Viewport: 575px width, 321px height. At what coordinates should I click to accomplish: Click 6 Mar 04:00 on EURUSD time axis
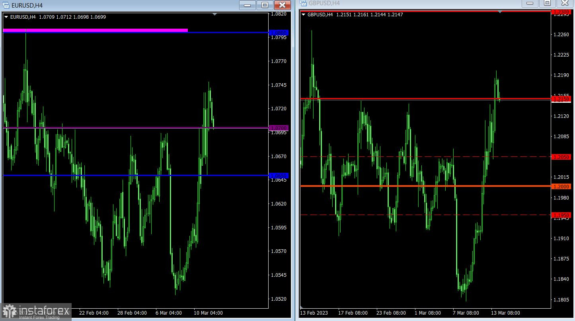169,313
